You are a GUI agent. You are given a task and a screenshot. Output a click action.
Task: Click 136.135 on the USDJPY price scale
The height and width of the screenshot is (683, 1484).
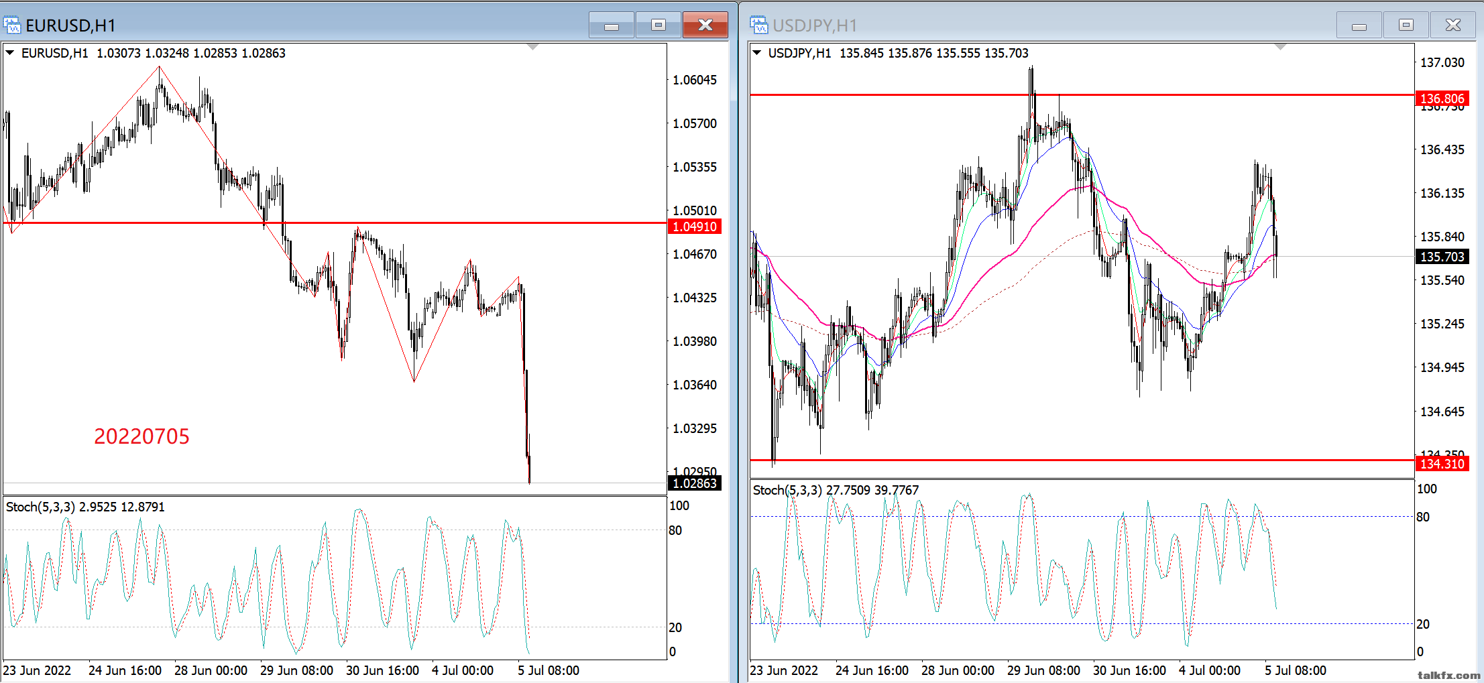pos(1442,193)
